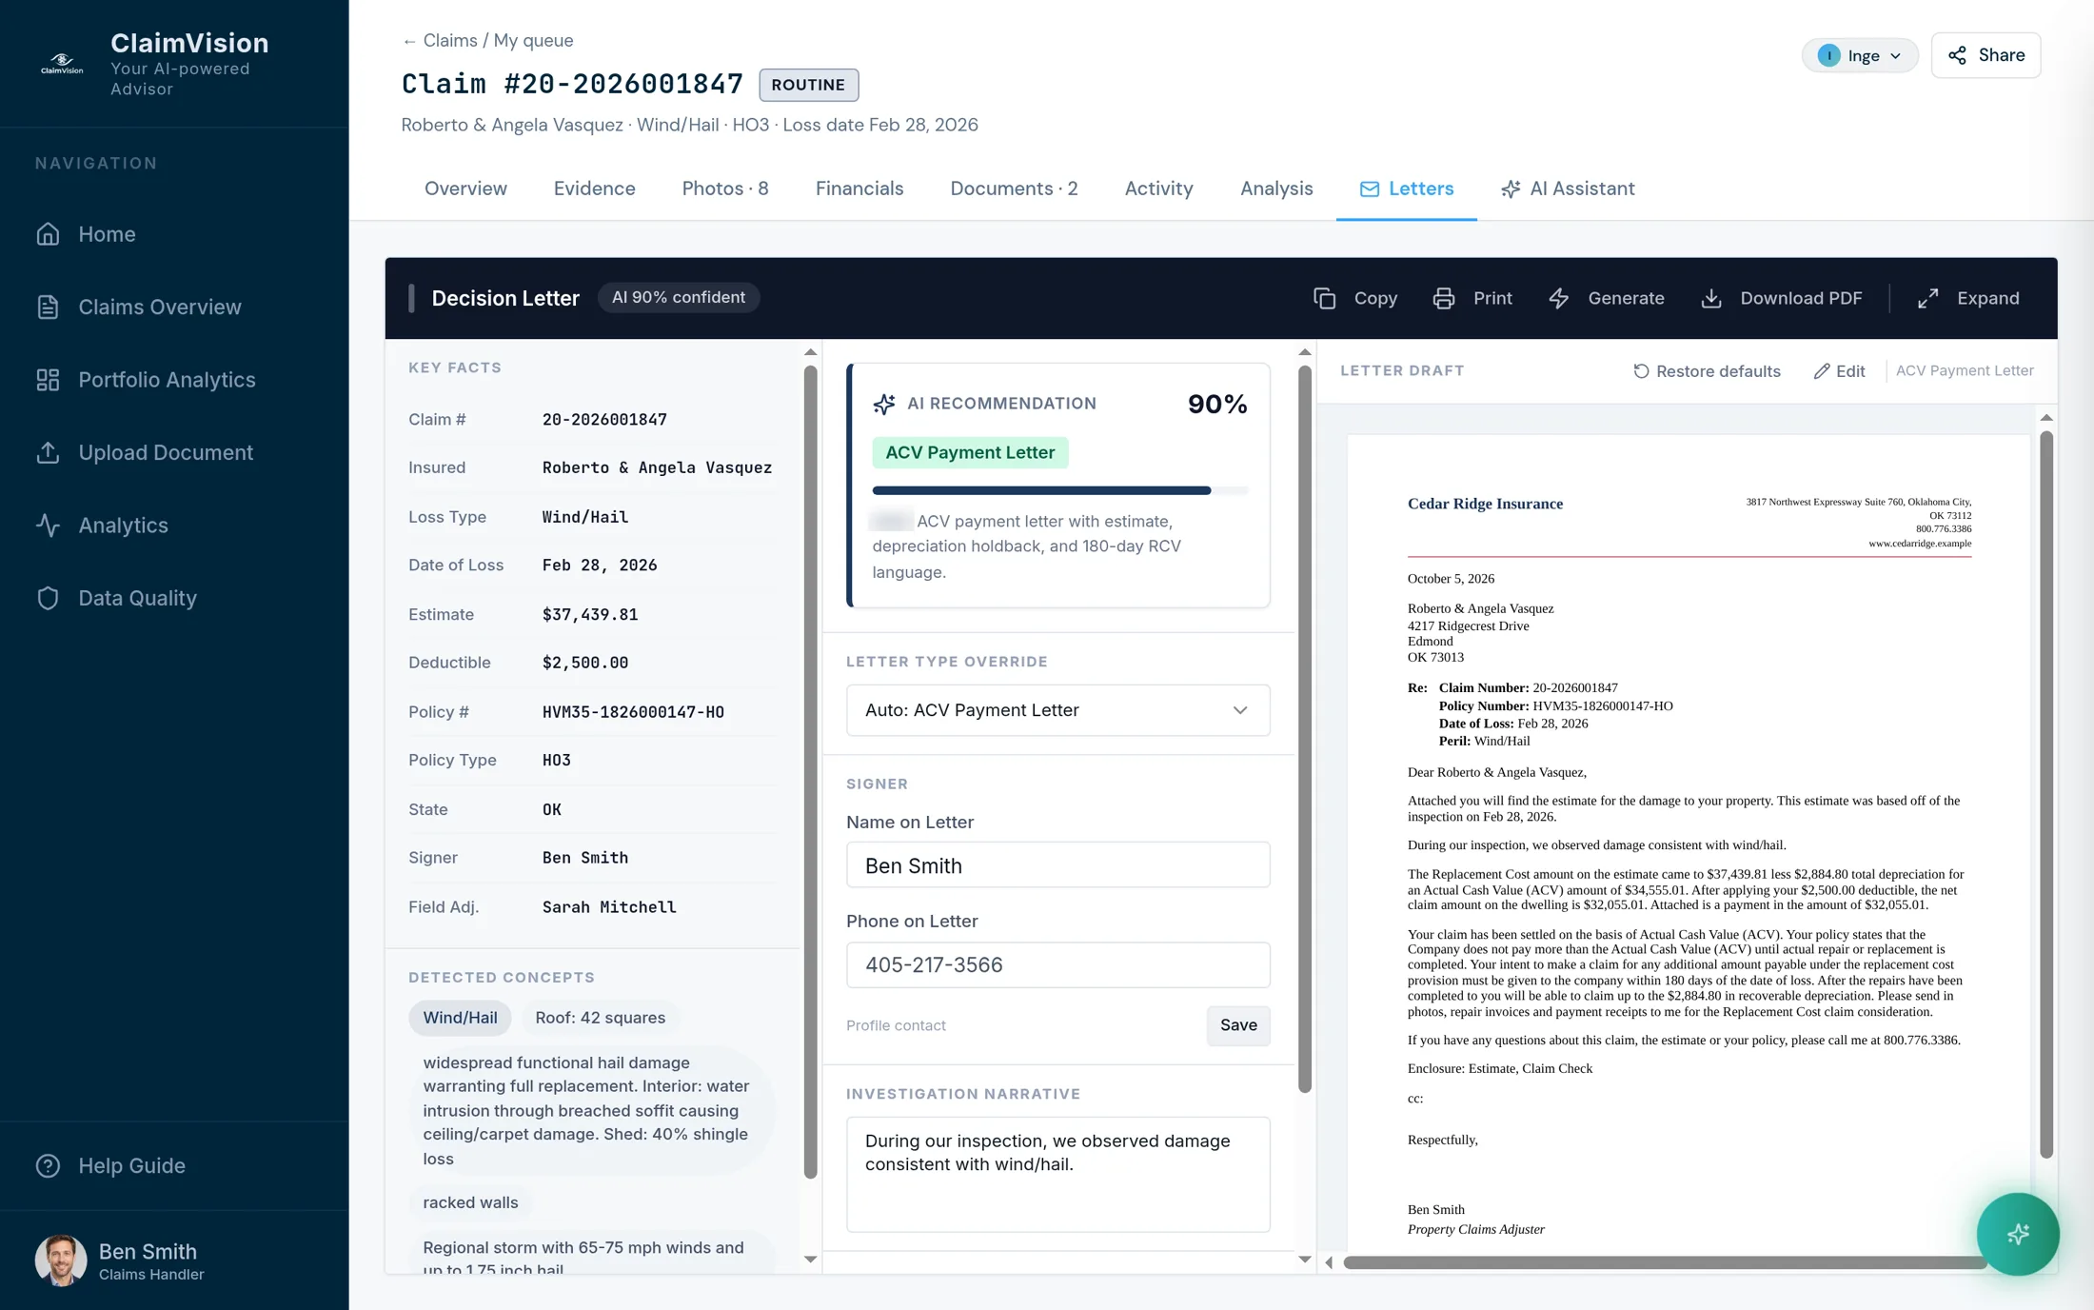Click the letter draft horizontal scrollbar

pyautogui.click(x=1664, y=1262)
